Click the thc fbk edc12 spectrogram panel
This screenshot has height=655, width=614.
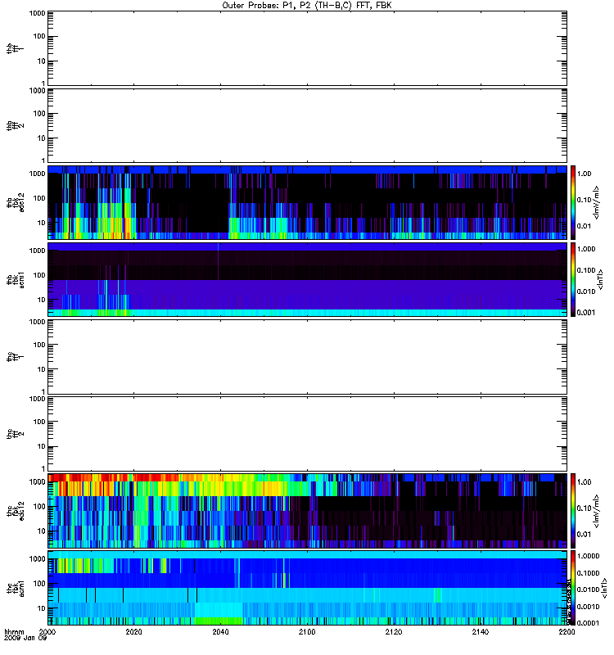pos(307,510)
